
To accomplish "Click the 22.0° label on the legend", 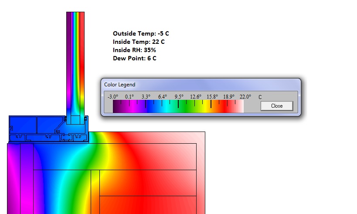I will coord(245,97).
